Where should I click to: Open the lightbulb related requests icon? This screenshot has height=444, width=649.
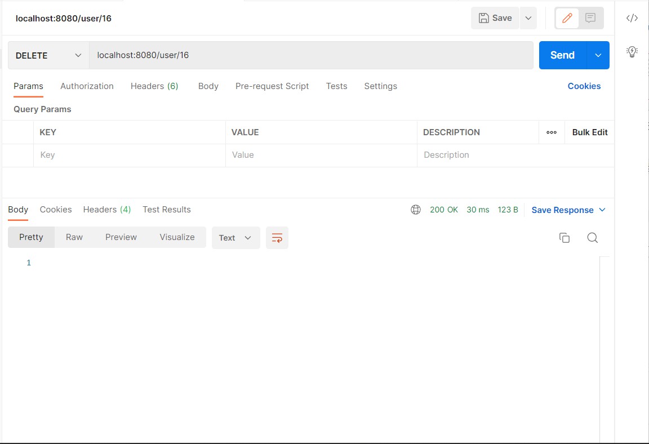632,52
